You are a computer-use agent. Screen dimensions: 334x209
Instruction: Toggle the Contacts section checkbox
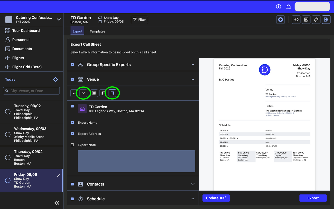(72, 184)
